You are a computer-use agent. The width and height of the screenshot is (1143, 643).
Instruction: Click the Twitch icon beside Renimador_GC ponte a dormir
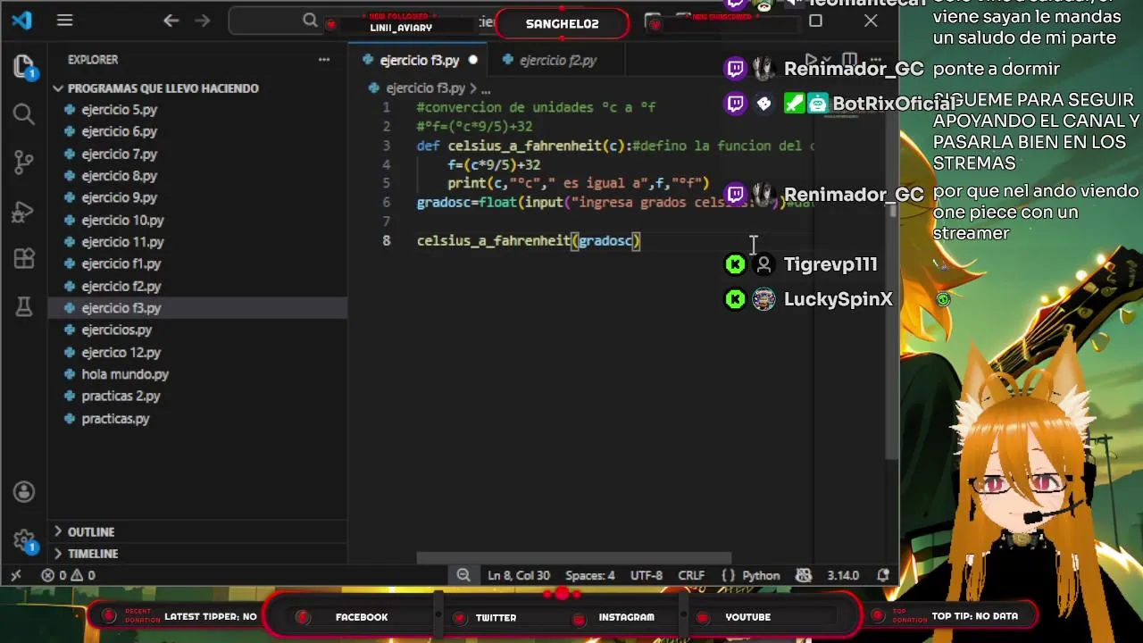[735, 69]
